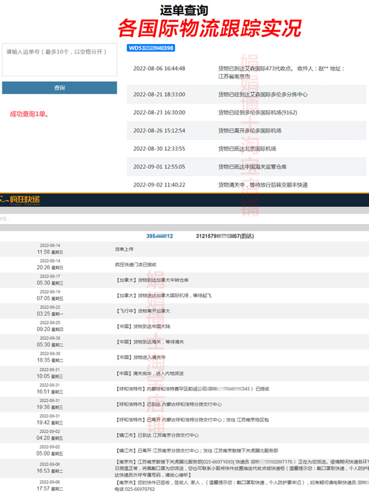
Task: Select the timestamp 2022-09-02 11:40:22
Action: click(159, 185)
